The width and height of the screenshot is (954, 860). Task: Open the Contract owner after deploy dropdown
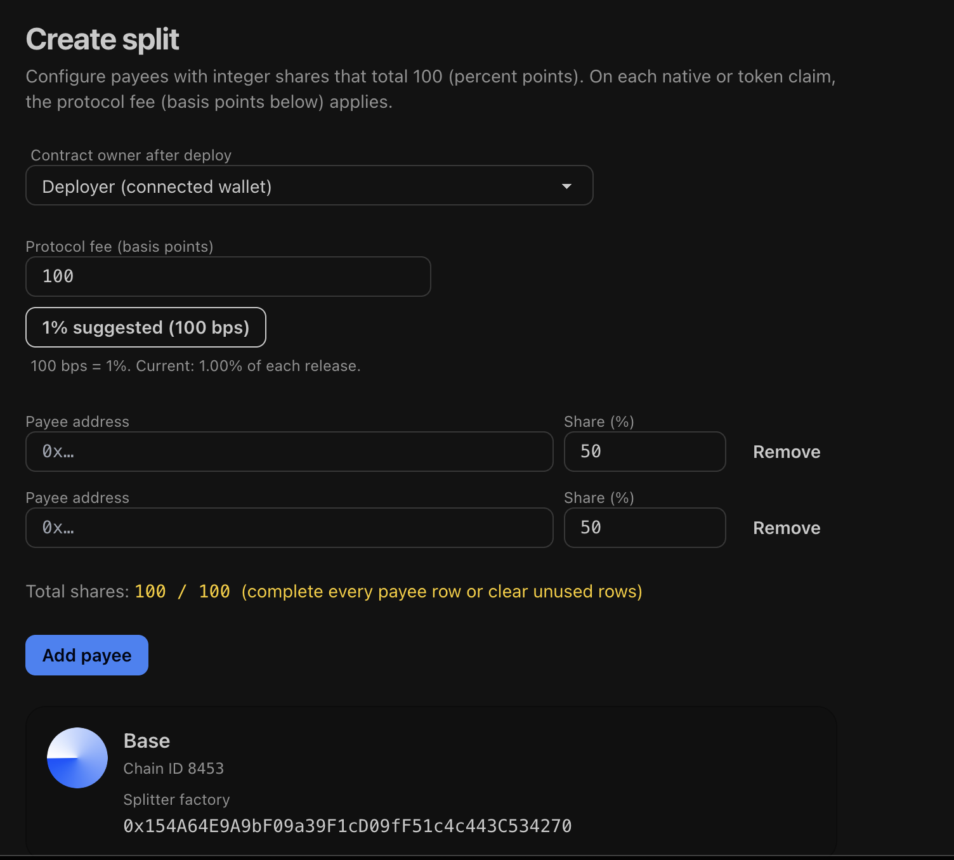coord(310,185)
